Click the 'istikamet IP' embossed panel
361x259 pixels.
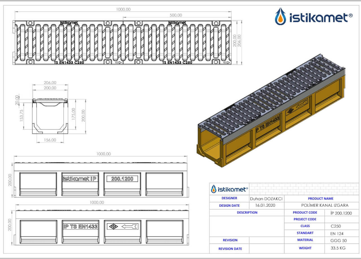(80, 179)
